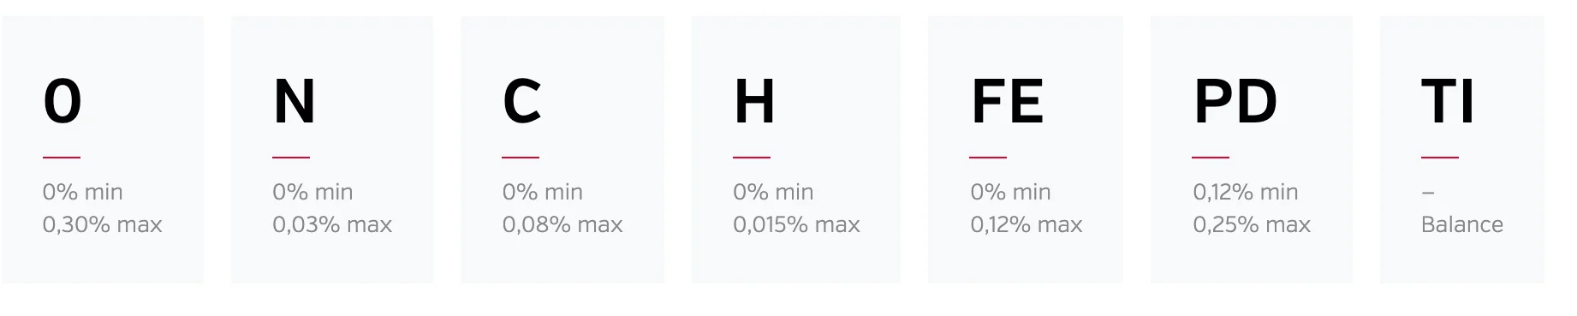
Task: Click the 0,12% min palladium value
Action: pos(1246,192)
